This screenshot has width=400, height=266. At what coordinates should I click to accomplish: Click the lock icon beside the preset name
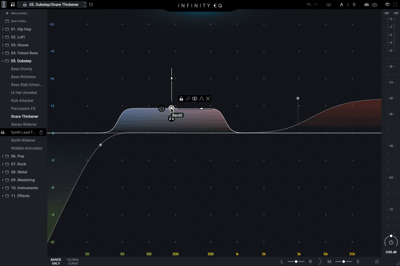click(25, 5)
